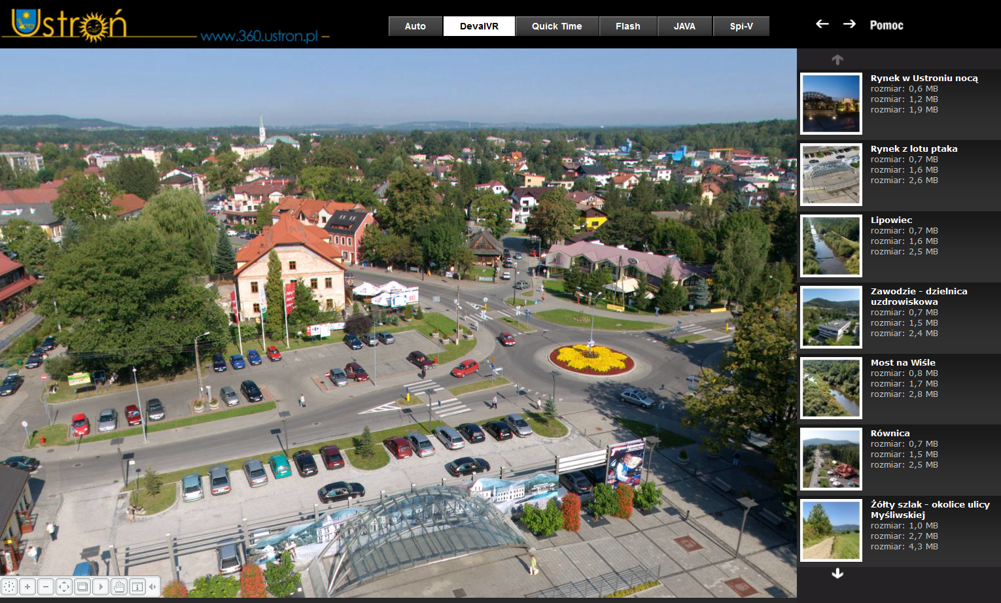
Task: Collapse the viewer toolbar with side arrows
Action: [153, 587]
